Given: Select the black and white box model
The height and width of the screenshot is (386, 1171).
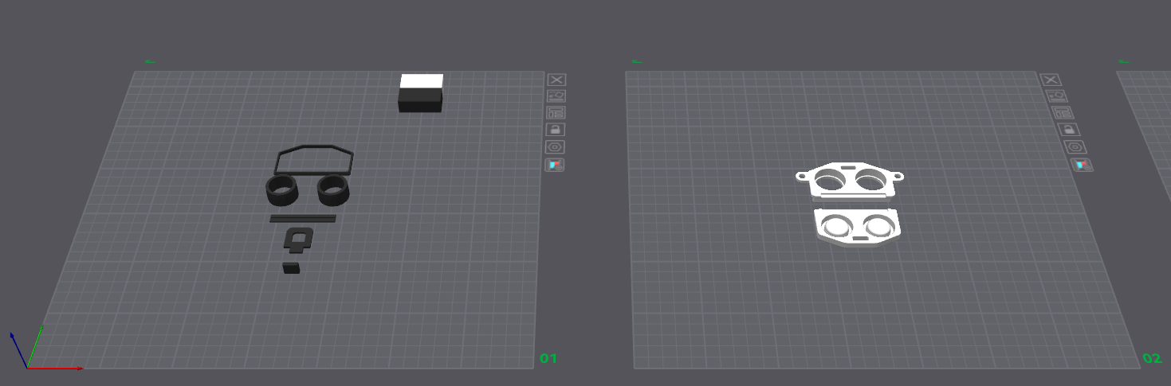Looking at the screenshot, I should [x=420, y=93].
